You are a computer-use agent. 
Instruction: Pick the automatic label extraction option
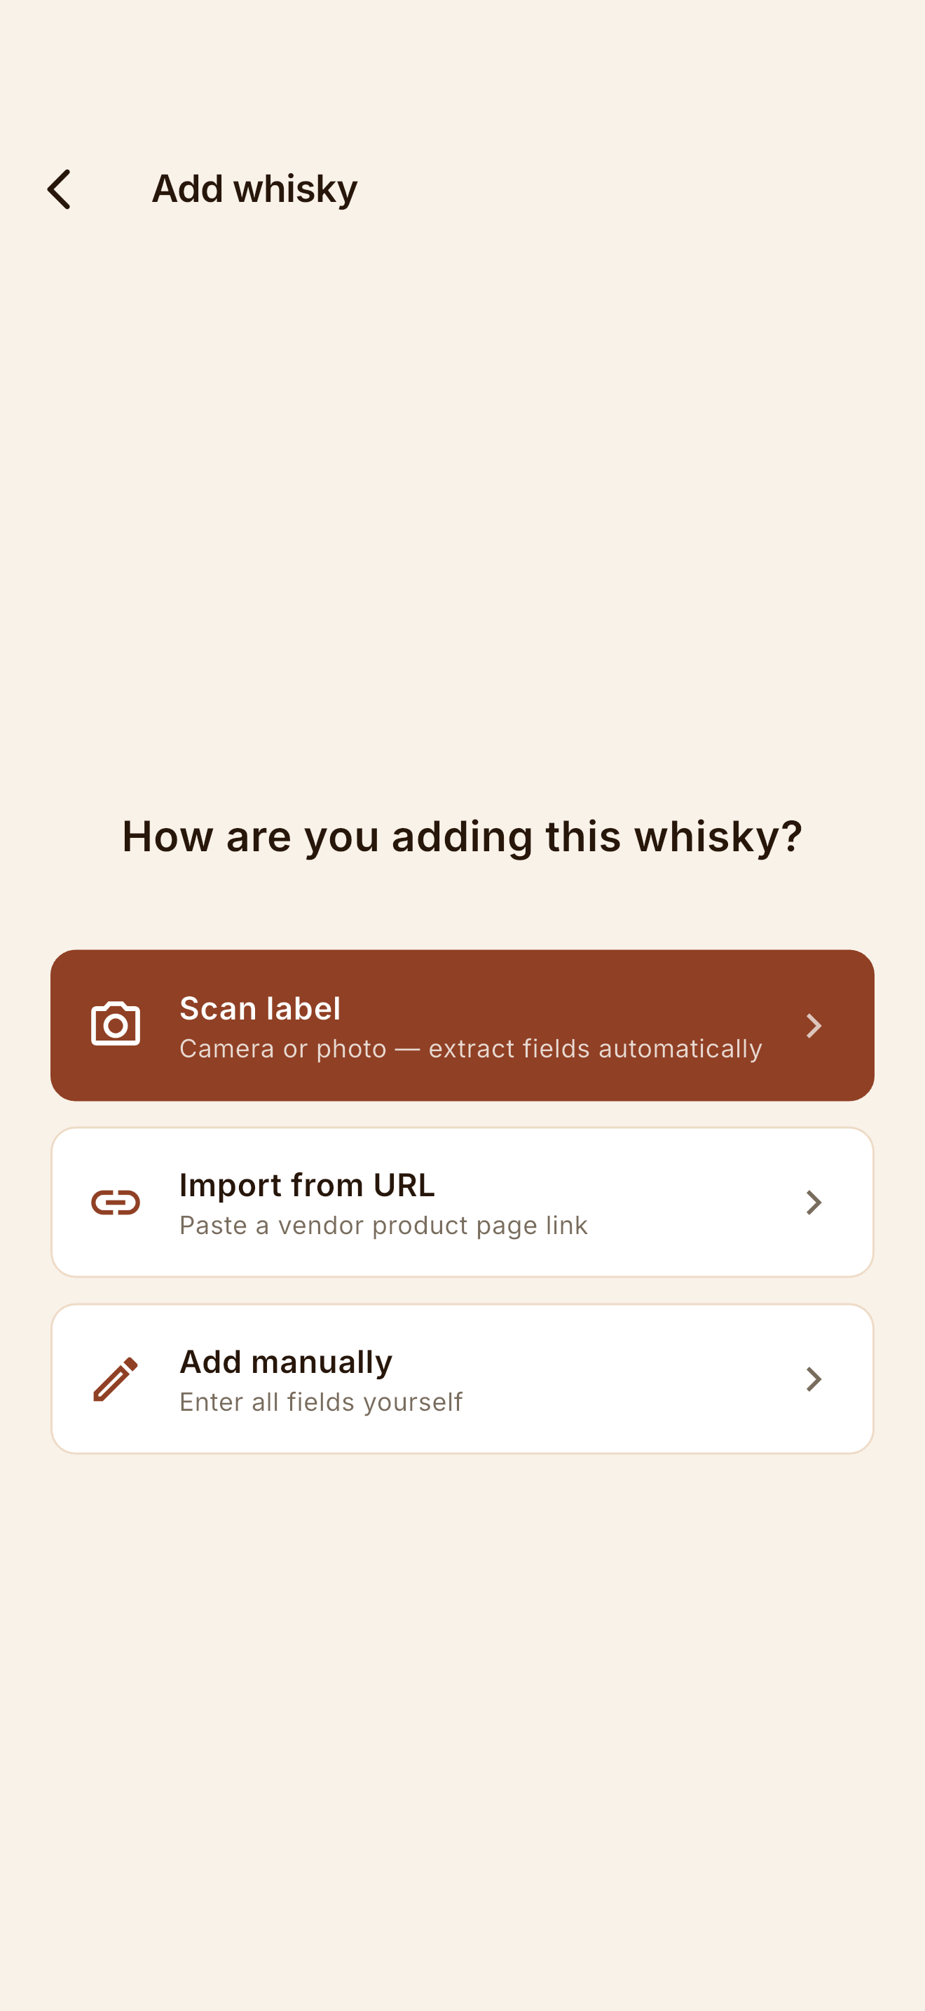[x=463, y=1025]
